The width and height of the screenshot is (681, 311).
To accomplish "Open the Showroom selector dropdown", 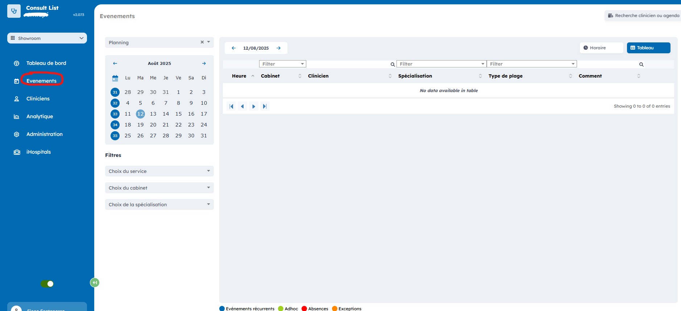I will [47, 38].
